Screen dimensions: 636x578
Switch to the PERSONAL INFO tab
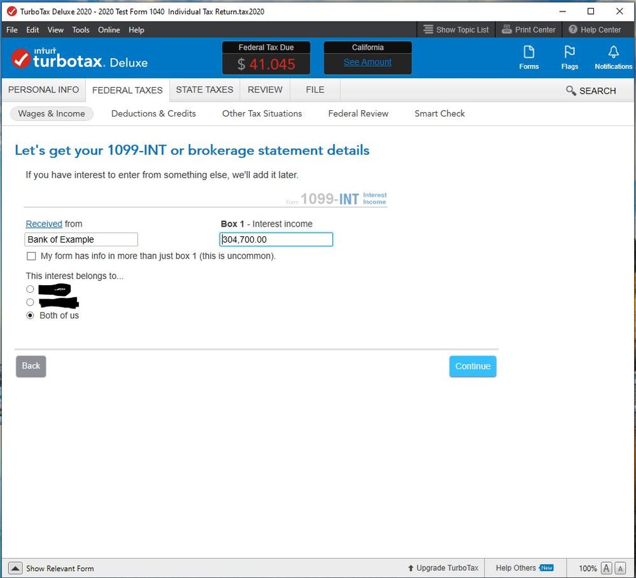(x=43, y=90)
